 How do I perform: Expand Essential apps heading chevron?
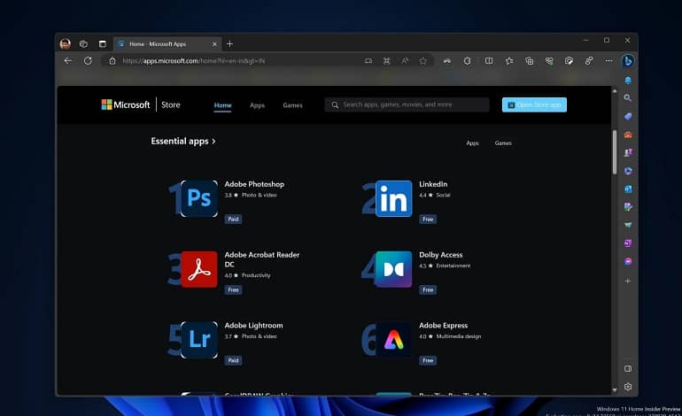(x=213, y=142)
